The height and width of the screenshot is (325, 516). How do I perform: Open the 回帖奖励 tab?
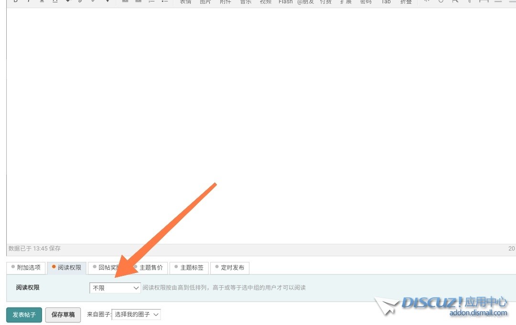(107, 268)
